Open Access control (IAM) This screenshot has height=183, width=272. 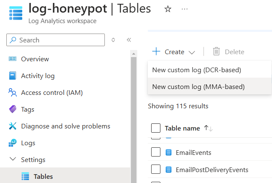click(52, 93)
